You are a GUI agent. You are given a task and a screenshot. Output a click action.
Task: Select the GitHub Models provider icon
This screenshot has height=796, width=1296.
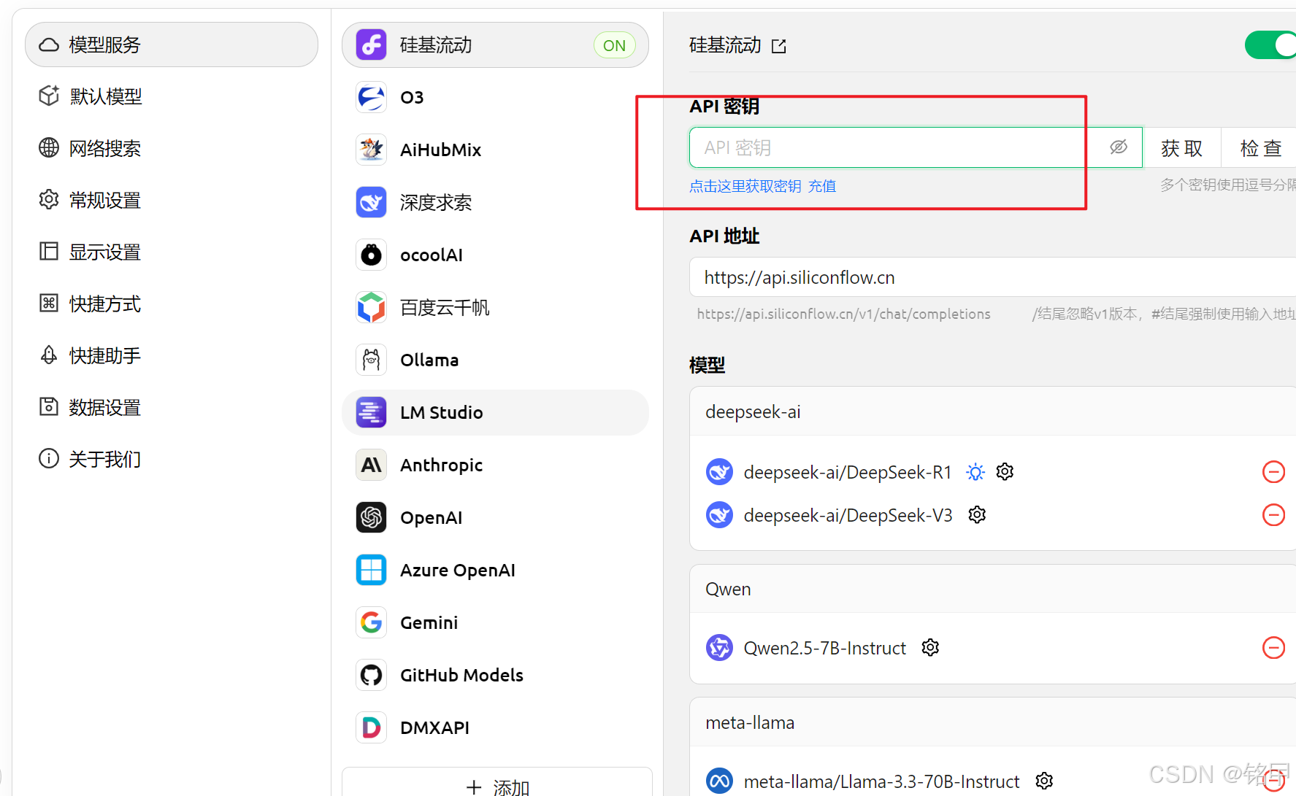[371, 675]
